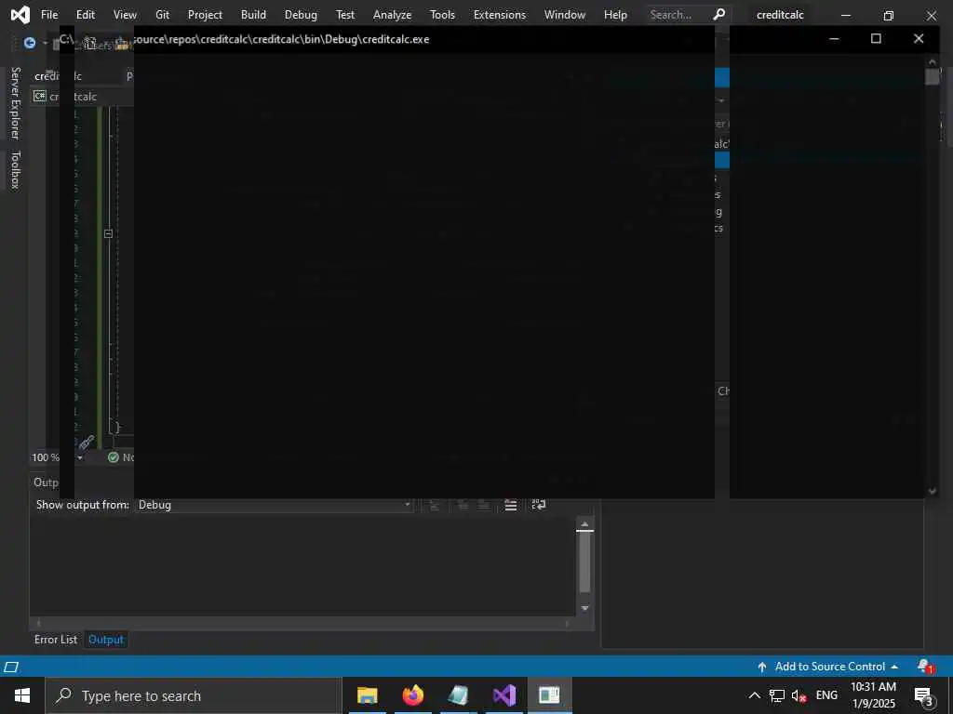Viewport: 953px width, 714px height.
Task: Click Find Message in Code output icon
Action: click(435, 505)
